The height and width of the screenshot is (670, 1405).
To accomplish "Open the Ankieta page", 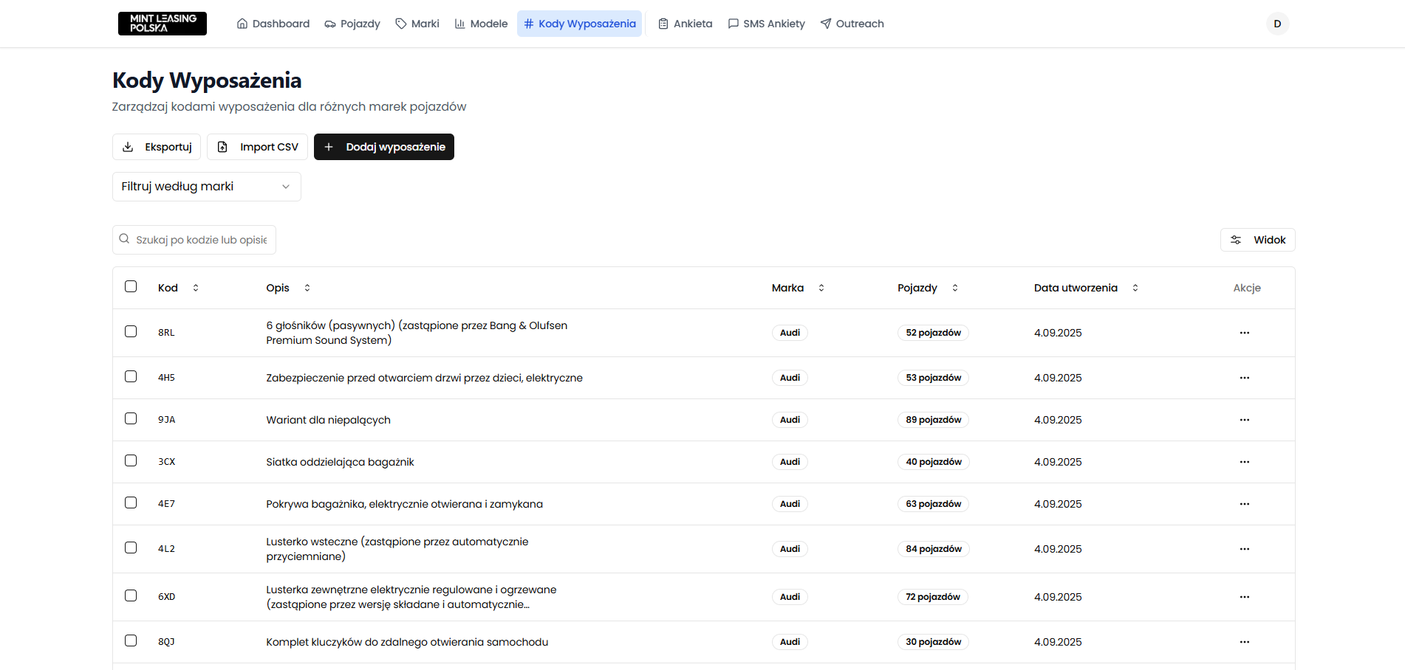I will click(686, 24).
